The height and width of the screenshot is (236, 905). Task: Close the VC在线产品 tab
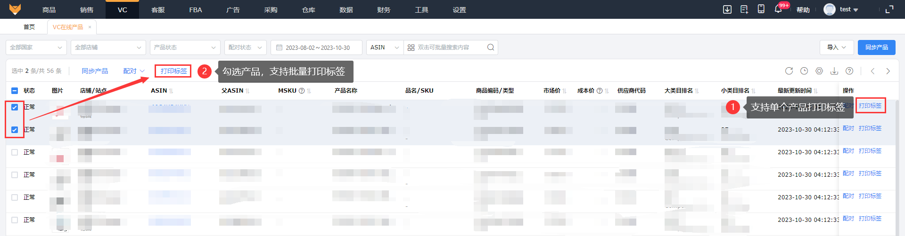coord(90,27)
